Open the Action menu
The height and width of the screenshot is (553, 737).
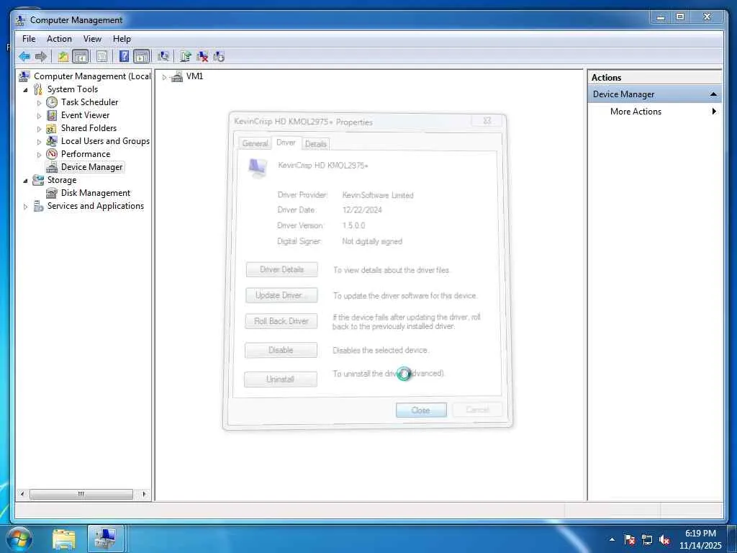[59, 39]
